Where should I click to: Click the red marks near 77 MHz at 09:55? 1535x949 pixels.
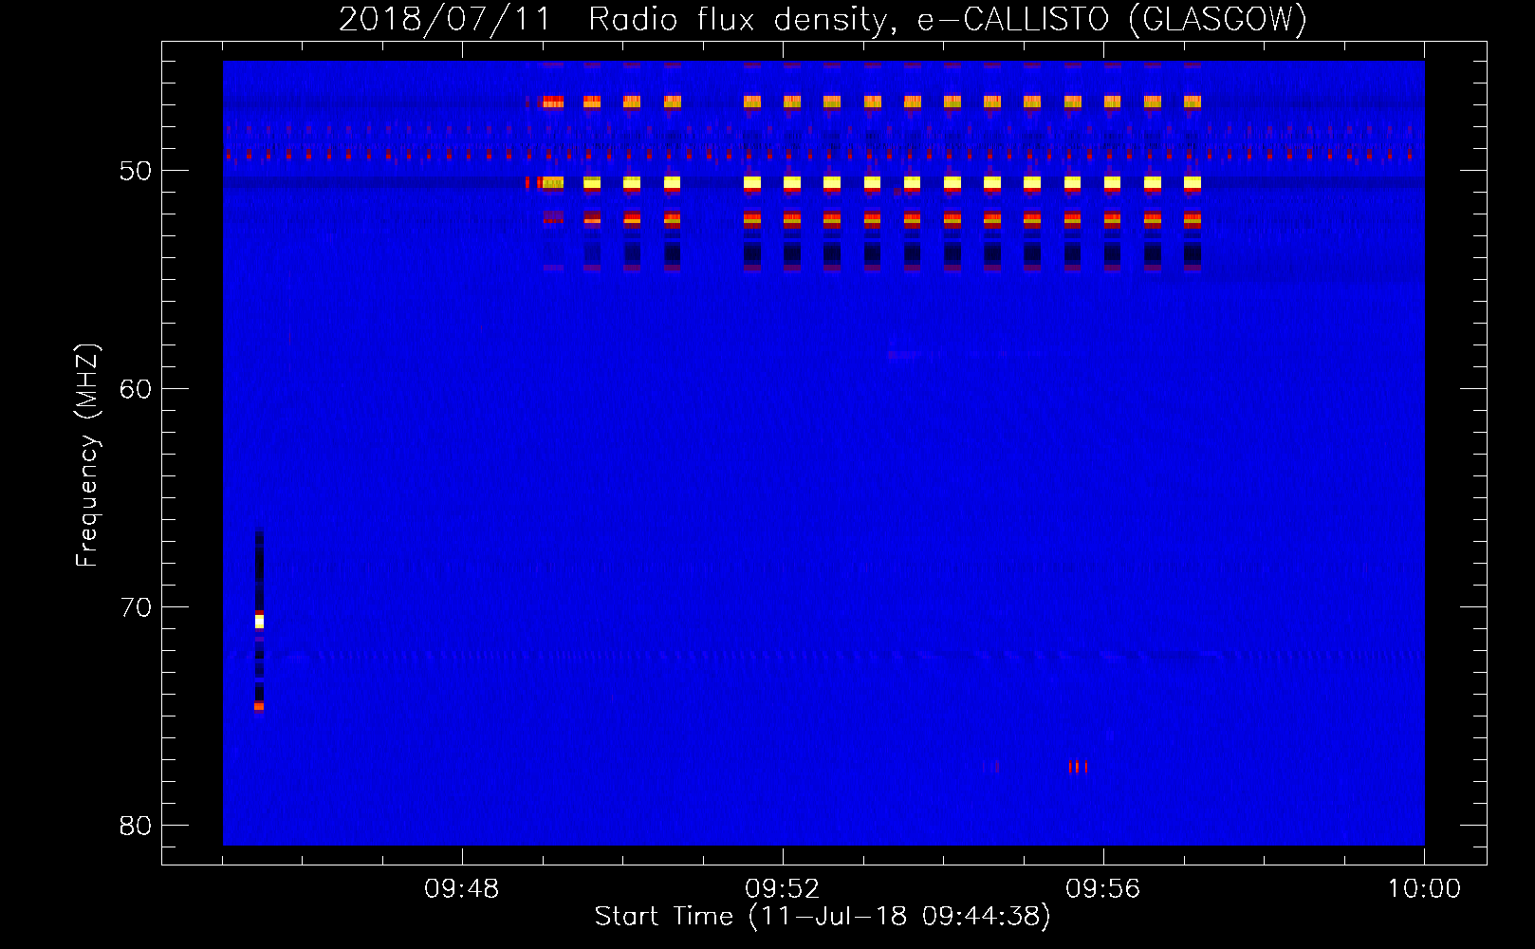tap(1078, 767)
